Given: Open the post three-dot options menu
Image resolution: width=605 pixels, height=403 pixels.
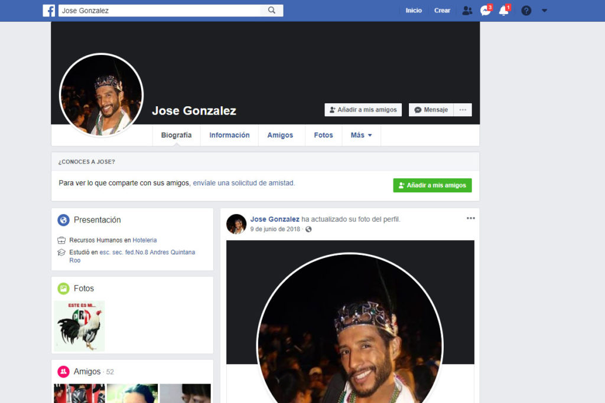Looking at the screenshot, I should [471, 218].
